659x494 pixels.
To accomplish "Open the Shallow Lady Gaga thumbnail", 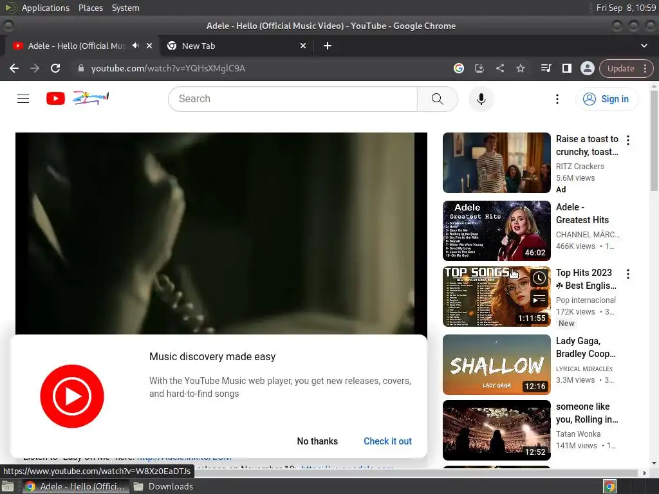I will (496, 365).
